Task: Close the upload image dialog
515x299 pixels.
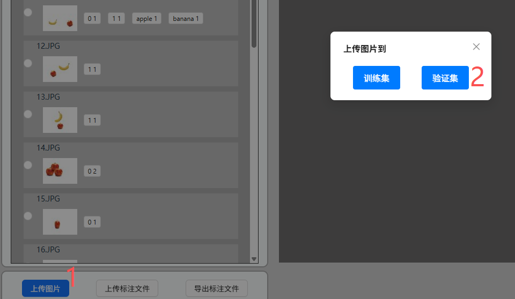Action: tap(476, 47)
